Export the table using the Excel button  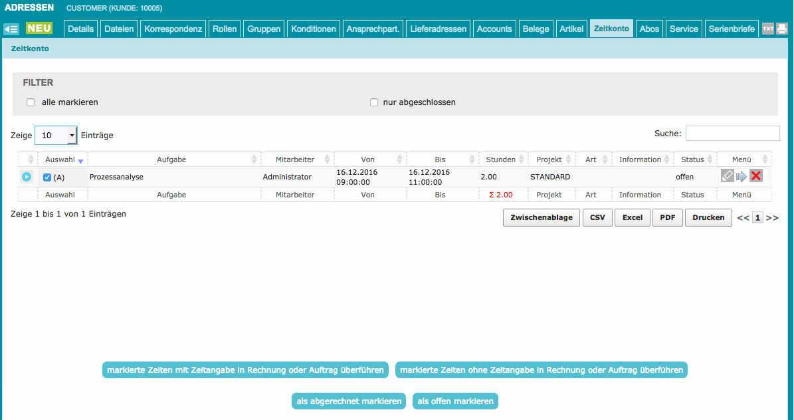pos(633,218)
